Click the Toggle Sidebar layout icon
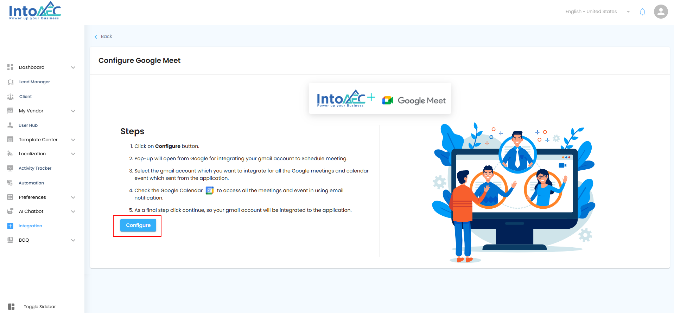The image size is (674, 313). point(11,307)
